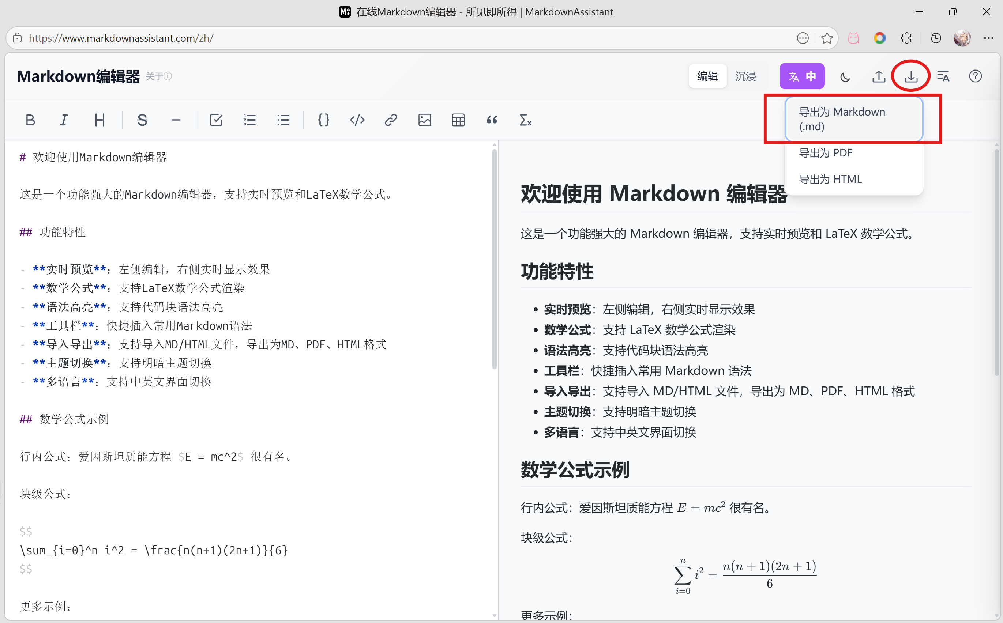Click the preview bullet 主题切换
1003x623 pixels.
pos(620,411)
